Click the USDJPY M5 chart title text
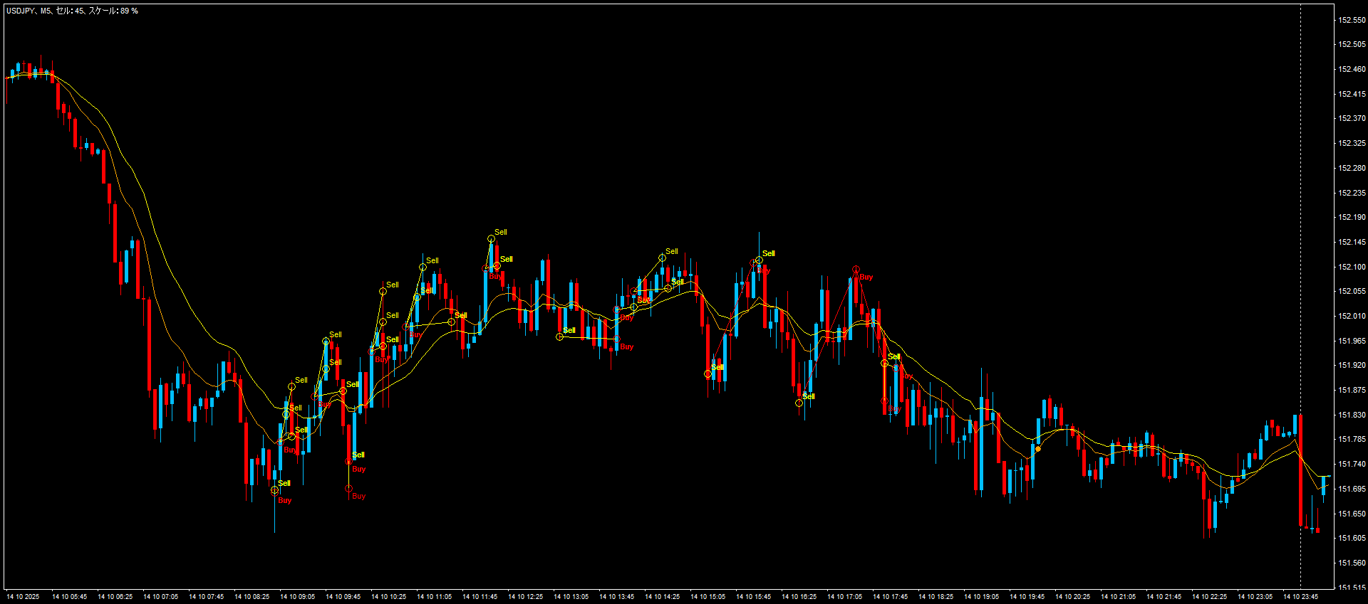This screenshot has height=604, width=1368. (x=72, y=11)
